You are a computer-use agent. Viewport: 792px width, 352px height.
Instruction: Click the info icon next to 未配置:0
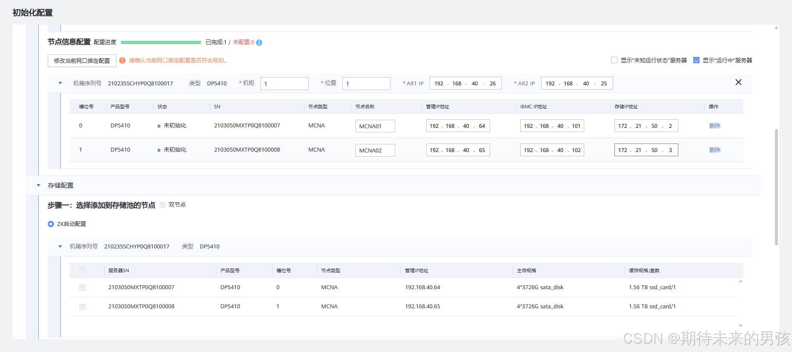point(259,42)
